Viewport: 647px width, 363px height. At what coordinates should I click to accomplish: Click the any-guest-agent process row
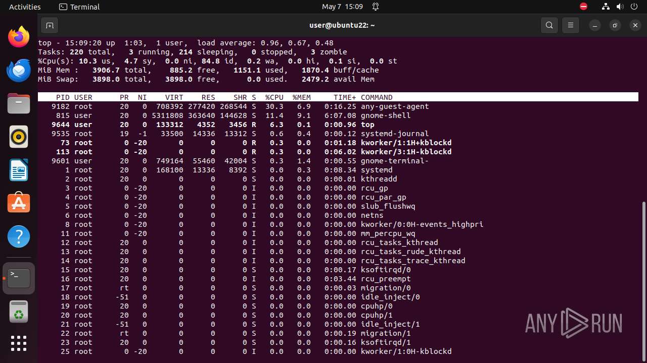point(338,106)
